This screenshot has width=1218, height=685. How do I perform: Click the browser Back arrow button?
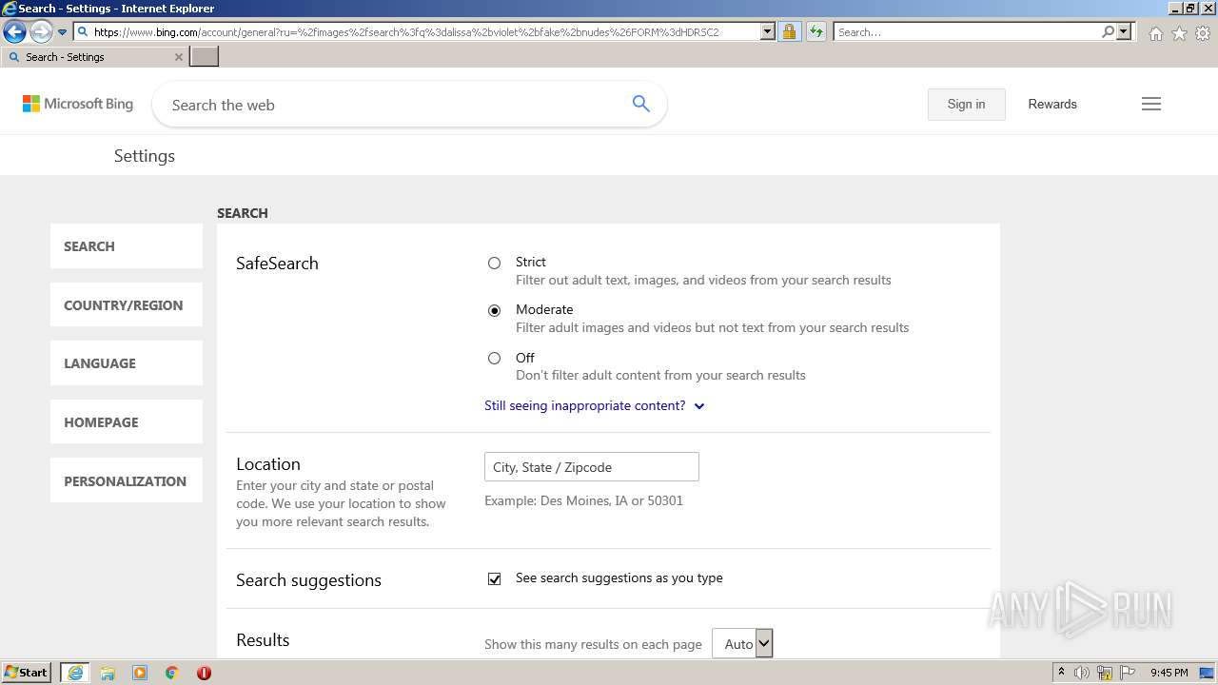click(x=14, y=31)
